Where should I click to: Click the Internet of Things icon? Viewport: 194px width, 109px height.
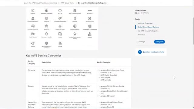[x=60, y=26]
